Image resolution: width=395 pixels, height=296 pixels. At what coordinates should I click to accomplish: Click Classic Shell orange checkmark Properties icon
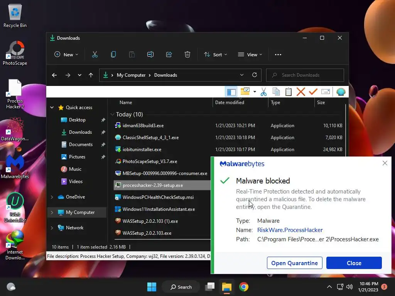tap(313, 92)
